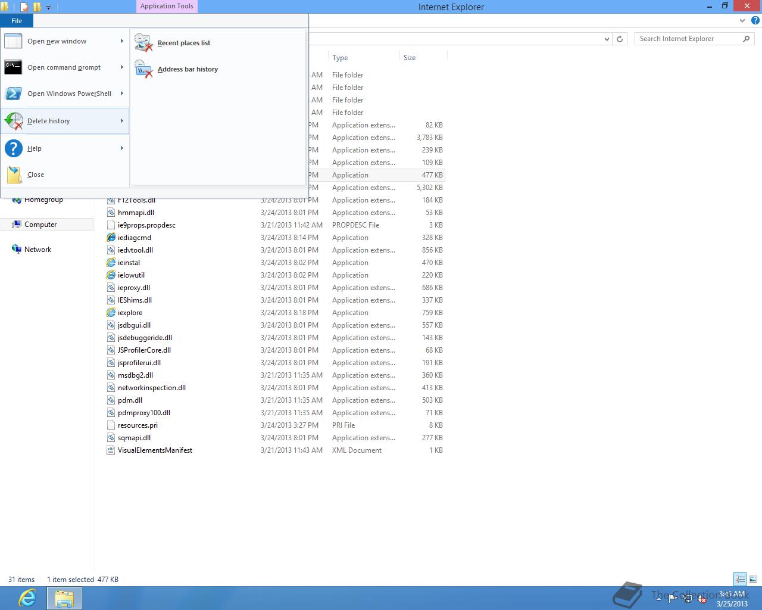Expand the Delete history submenu arrow
Viewport: 762px width, 610px height.
[121, 121]
